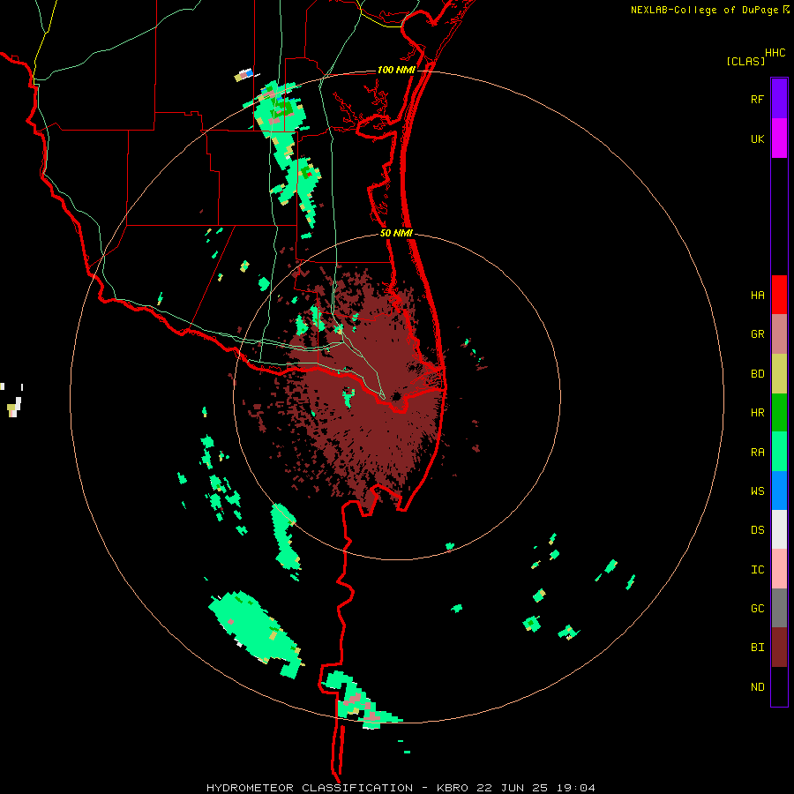Click the HA red legend swatch
The width and height of the screenshot is (794, 794).
tap(779, 295)
